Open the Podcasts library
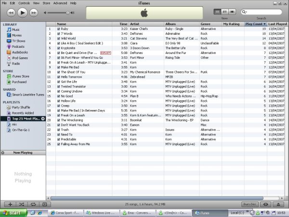 tap(18, 46)
